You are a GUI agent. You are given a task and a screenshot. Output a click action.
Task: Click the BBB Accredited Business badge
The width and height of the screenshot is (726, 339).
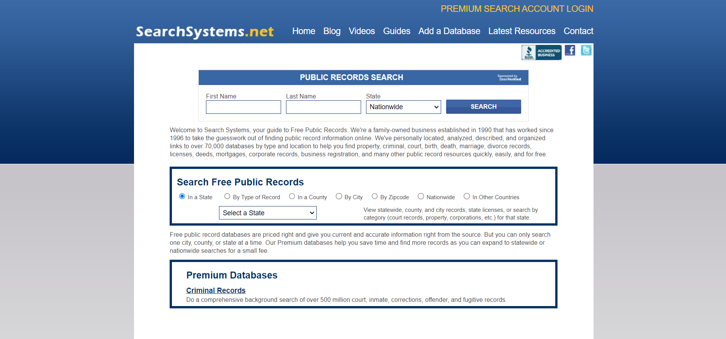pos(541,52)
